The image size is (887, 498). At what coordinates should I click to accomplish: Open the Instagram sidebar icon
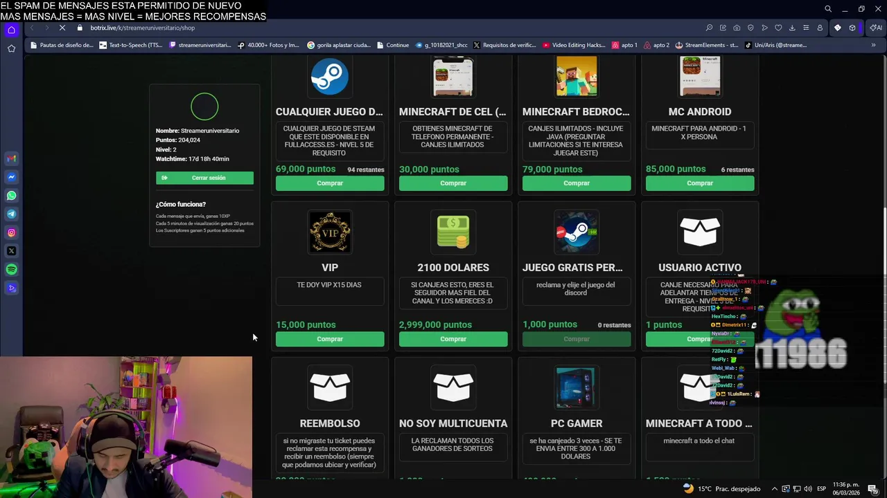11,233
